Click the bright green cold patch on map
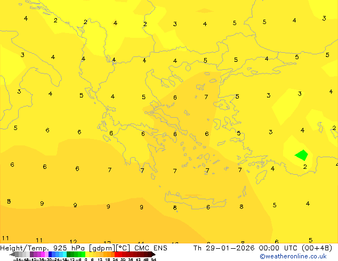Viewport: 338px width, 261px height. [x=302, y=155]
